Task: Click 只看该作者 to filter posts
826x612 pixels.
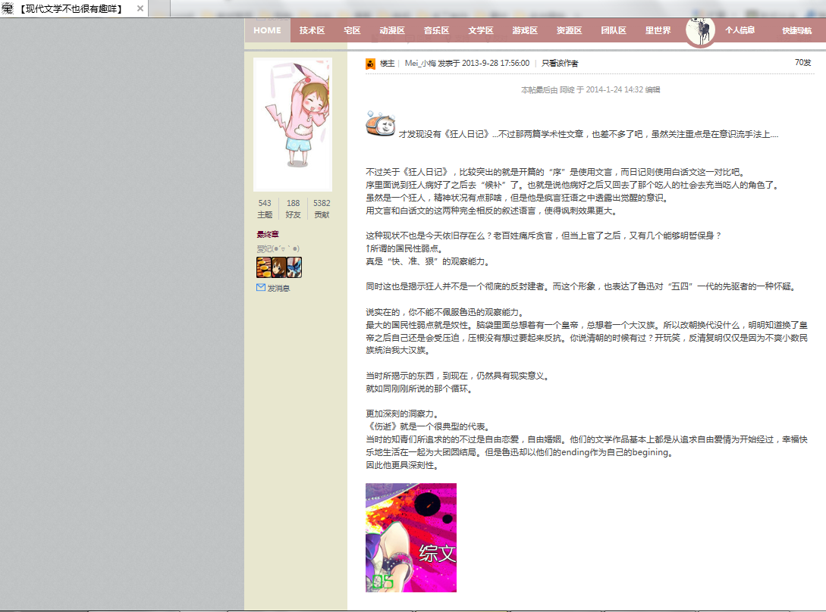Action: [559, 64]
